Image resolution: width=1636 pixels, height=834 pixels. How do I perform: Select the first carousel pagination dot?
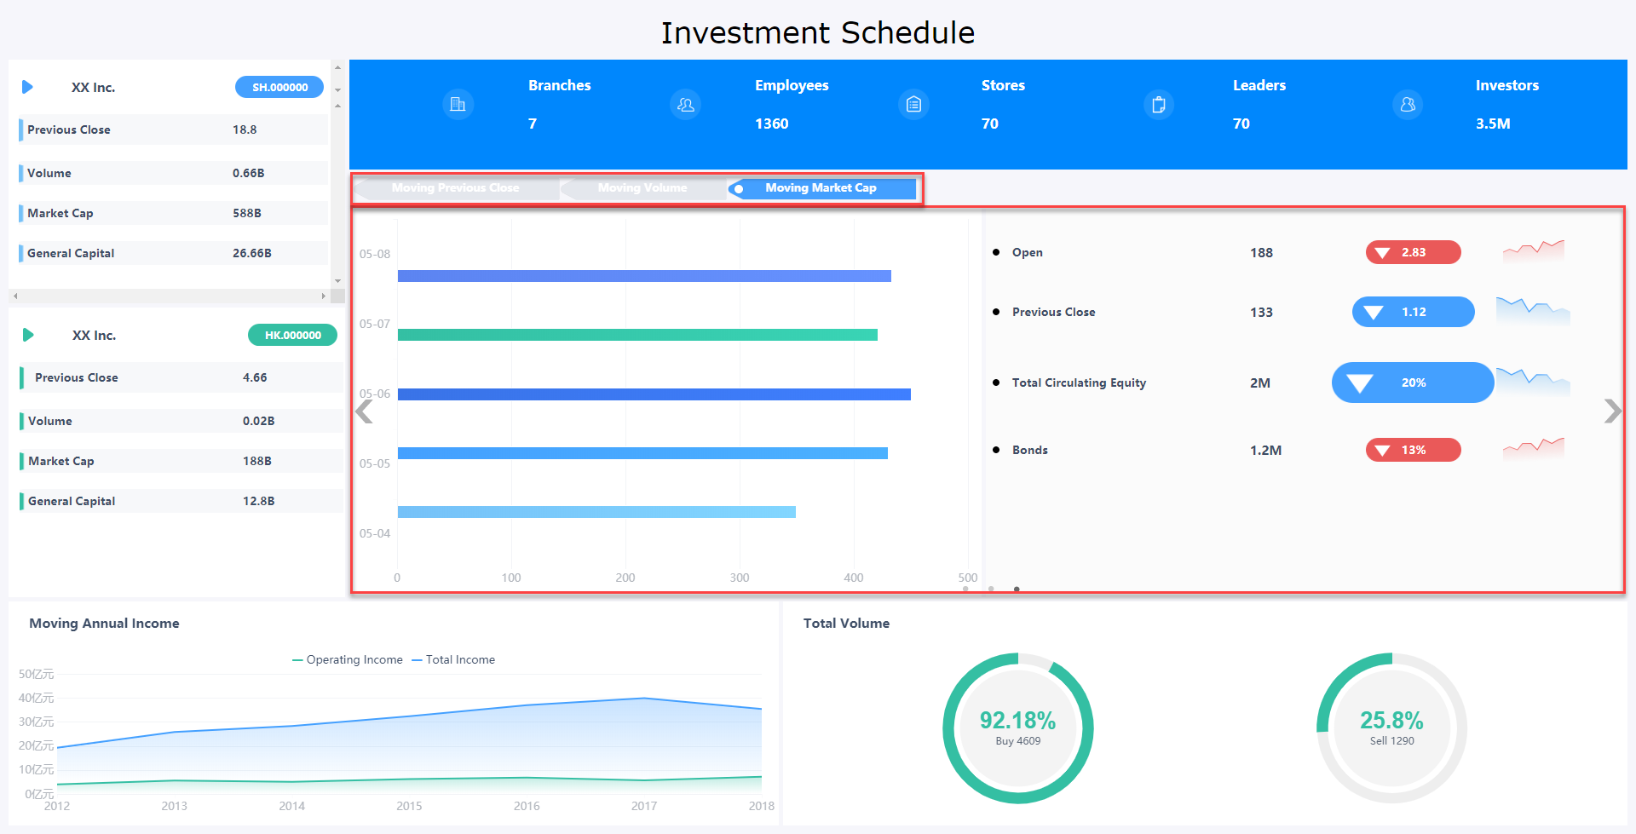click(965, 589)
